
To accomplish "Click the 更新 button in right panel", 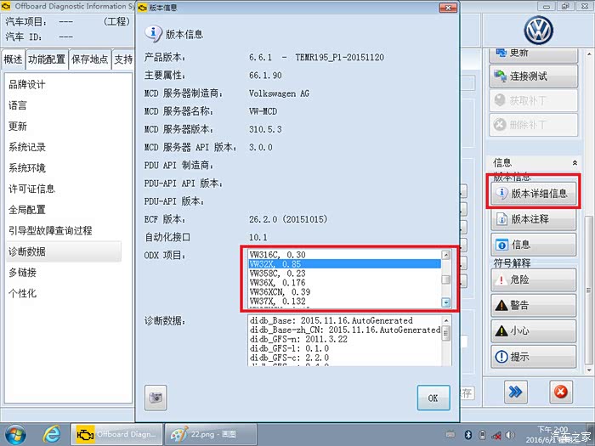I will click(534, 54).
